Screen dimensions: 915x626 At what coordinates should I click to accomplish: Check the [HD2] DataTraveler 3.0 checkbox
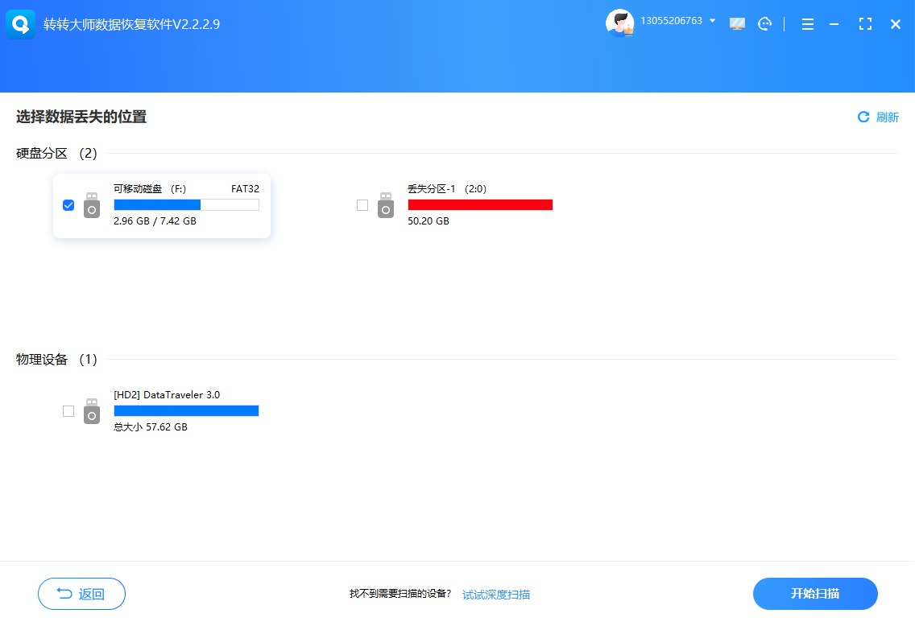tap(68, 411)
